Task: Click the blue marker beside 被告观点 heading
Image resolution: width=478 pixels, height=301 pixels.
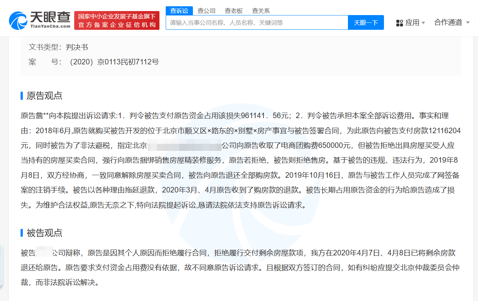Action: click(21, 233)
